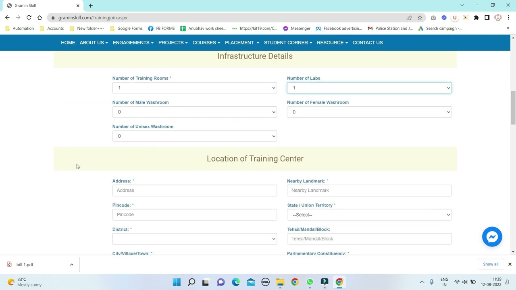
Task: Open the District dropdown
Action: (195, 239)
